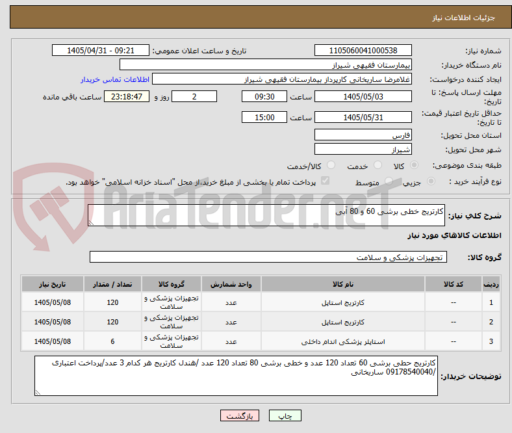Click the countdown timer 23:18:47

pyautogui.click(x=127, y=96)
